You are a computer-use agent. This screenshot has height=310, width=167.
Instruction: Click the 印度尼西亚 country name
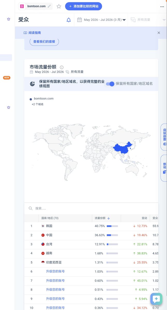tap(54, 262)
